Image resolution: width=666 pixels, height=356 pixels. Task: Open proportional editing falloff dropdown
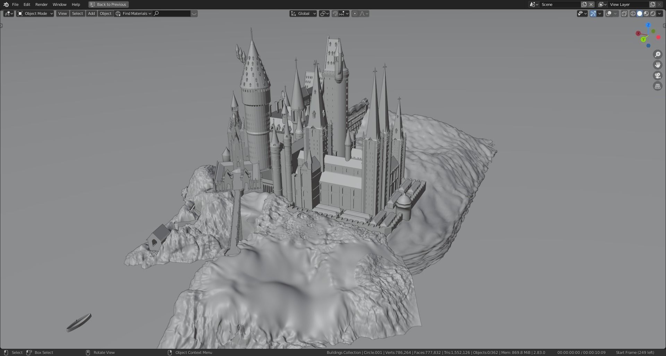tap(364, 14)
